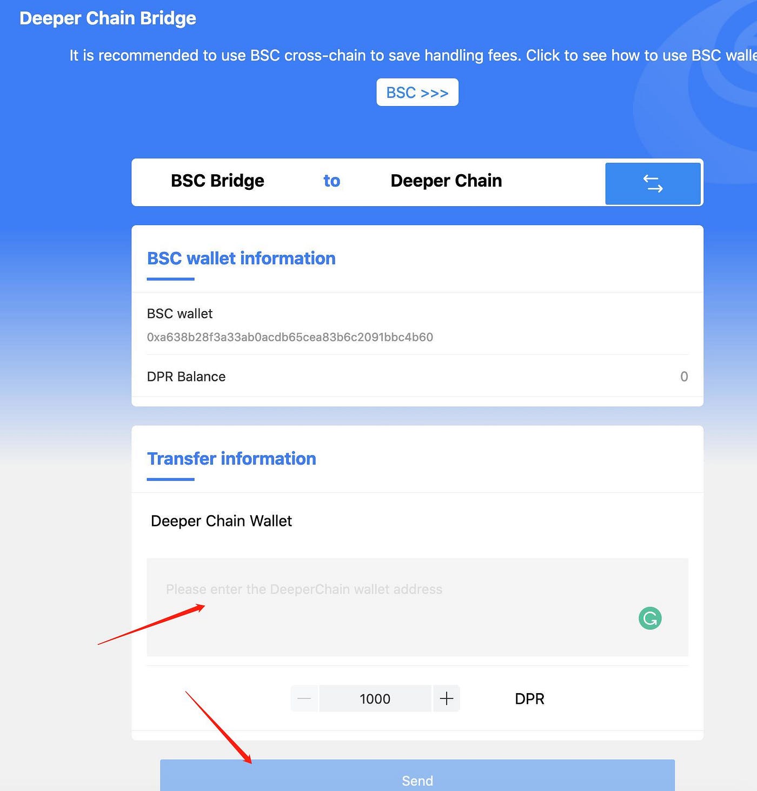Screen dimensions: 757x791
Task: Select the Grammarly icon in address field
Action: (650, 618)
